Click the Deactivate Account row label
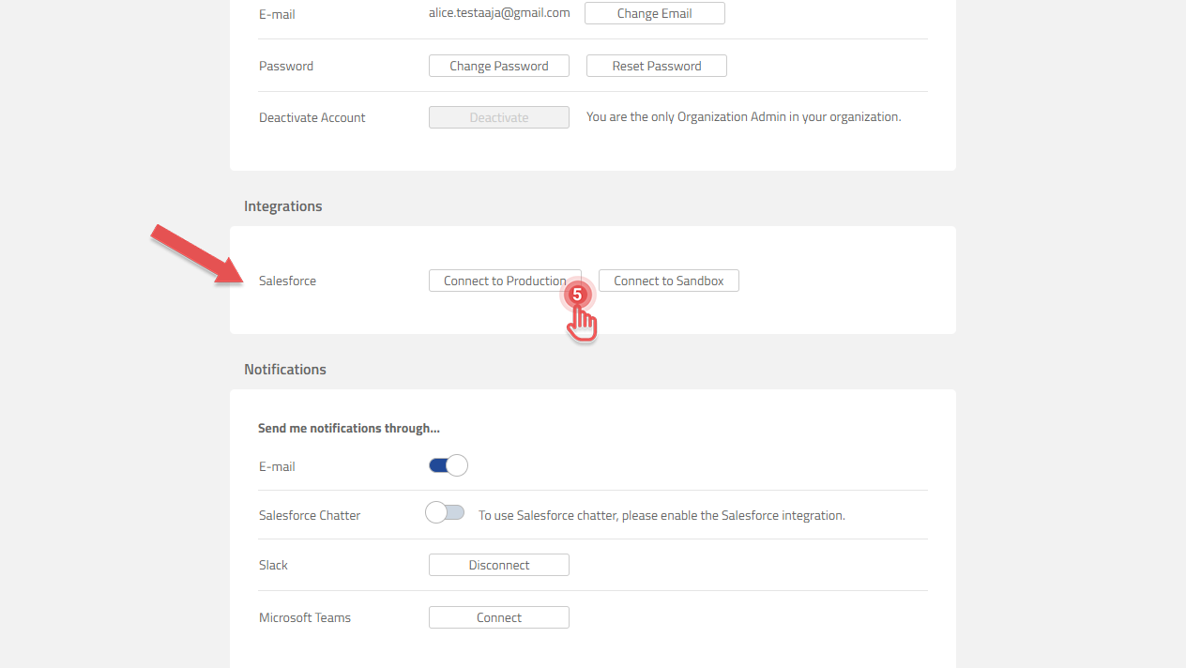Viewport: 1186px width, 668px height. (312, 116)
